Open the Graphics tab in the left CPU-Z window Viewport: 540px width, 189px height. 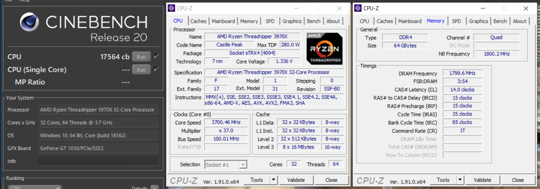click(292, 21)
